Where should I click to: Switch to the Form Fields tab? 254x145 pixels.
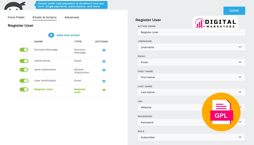pyautogui.click(x=16, y=17)
